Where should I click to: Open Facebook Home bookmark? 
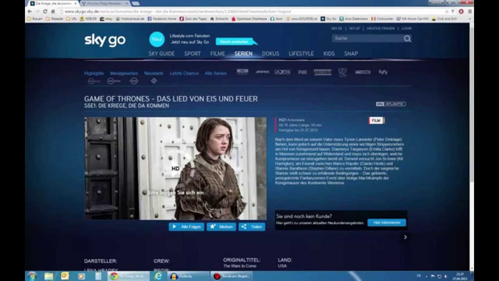162,18
